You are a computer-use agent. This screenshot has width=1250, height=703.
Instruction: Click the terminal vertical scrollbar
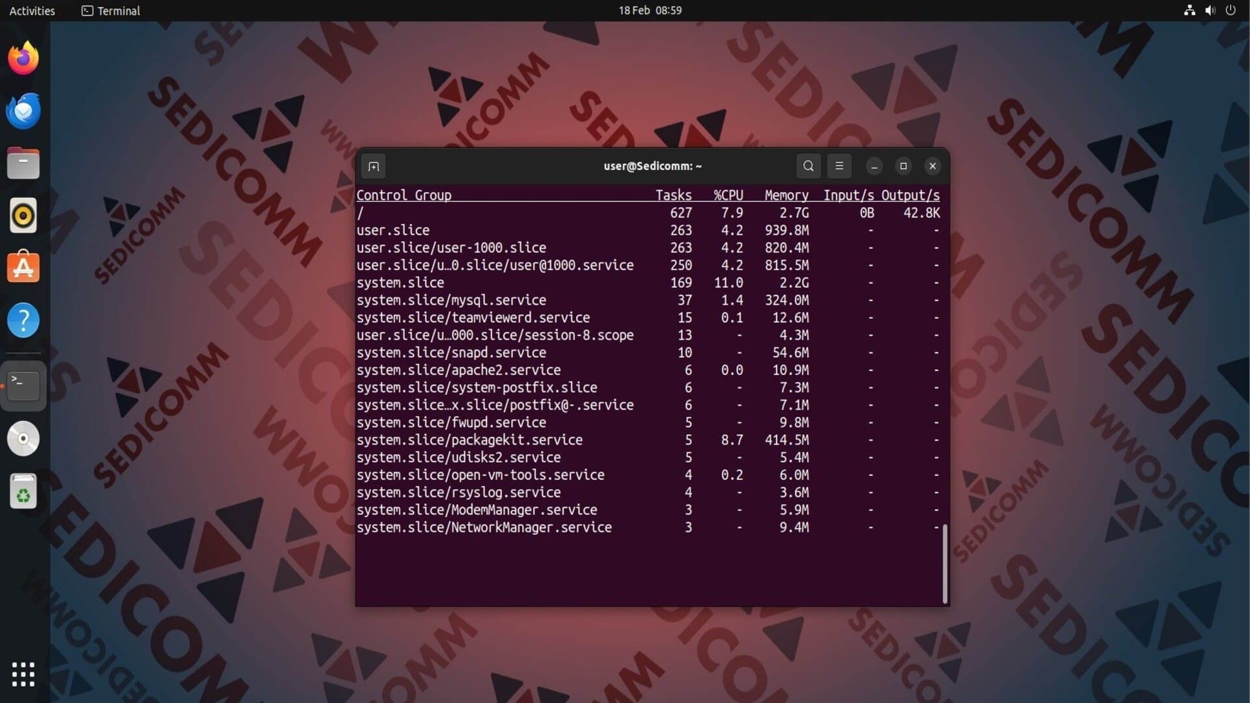(945, 563)
